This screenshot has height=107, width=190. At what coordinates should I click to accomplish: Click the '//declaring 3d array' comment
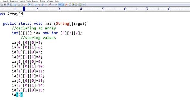[34, 28]
